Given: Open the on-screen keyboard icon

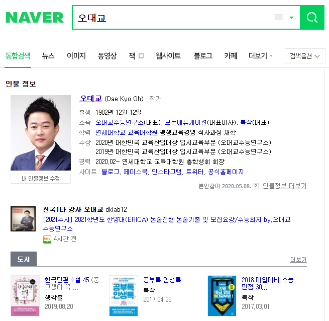Looking at the screenshot, I should pyautogui.click(x=278, y=18).
